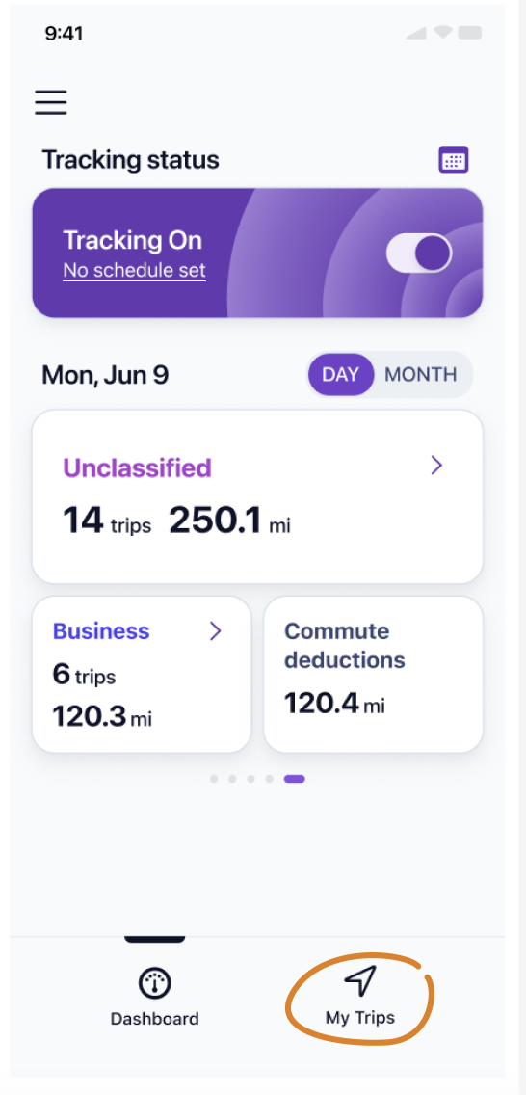The height and width of the screenshot is (1095, 526).
Task: Tap the Dashboard gauge icon
Action: (x=155, y=983)
